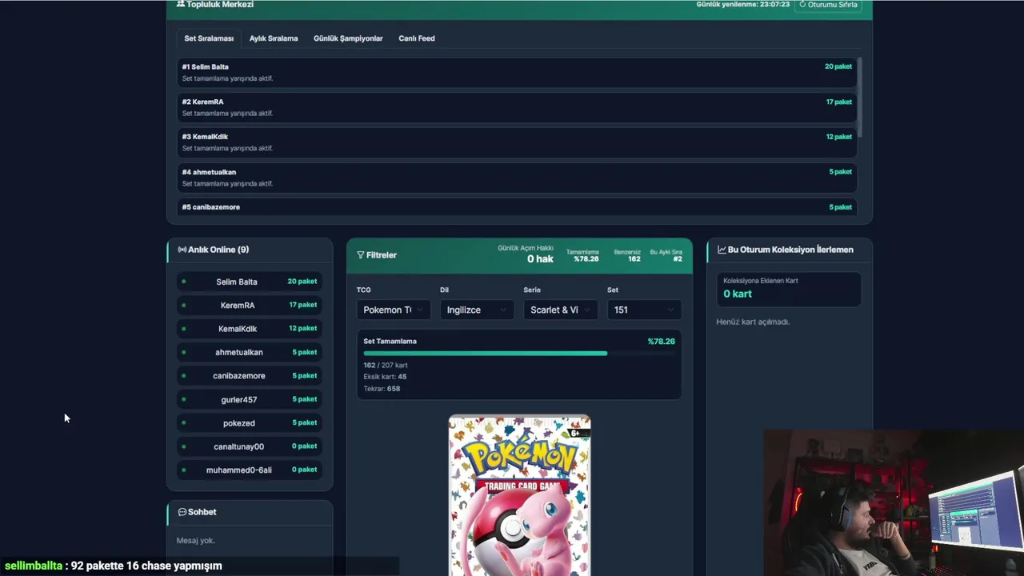Click the Günlük Açım Hakkı 0 hak stat
Screen dimensions: 1024x576
526,254
